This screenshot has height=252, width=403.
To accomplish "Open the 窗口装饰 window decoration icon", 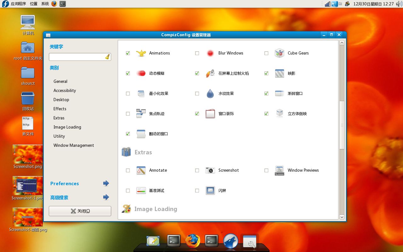I will pyautogui.click(x=210, y=113).
